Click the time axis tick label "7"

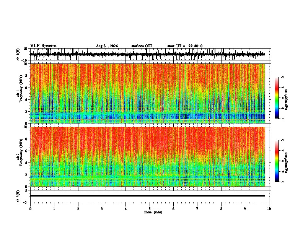coord(197,209)
